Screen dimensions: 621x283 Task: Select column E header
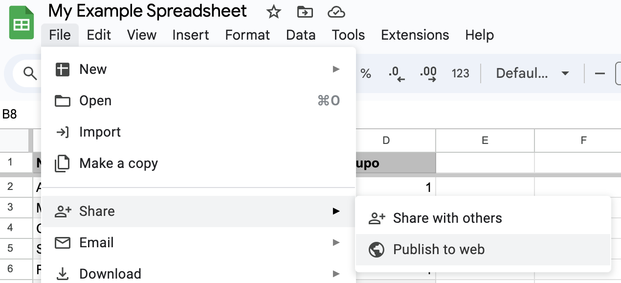[x=485, y=141]
